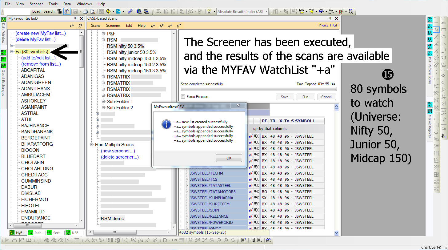Select ASIANPAINT in the favourites list

tap(34, 107)
